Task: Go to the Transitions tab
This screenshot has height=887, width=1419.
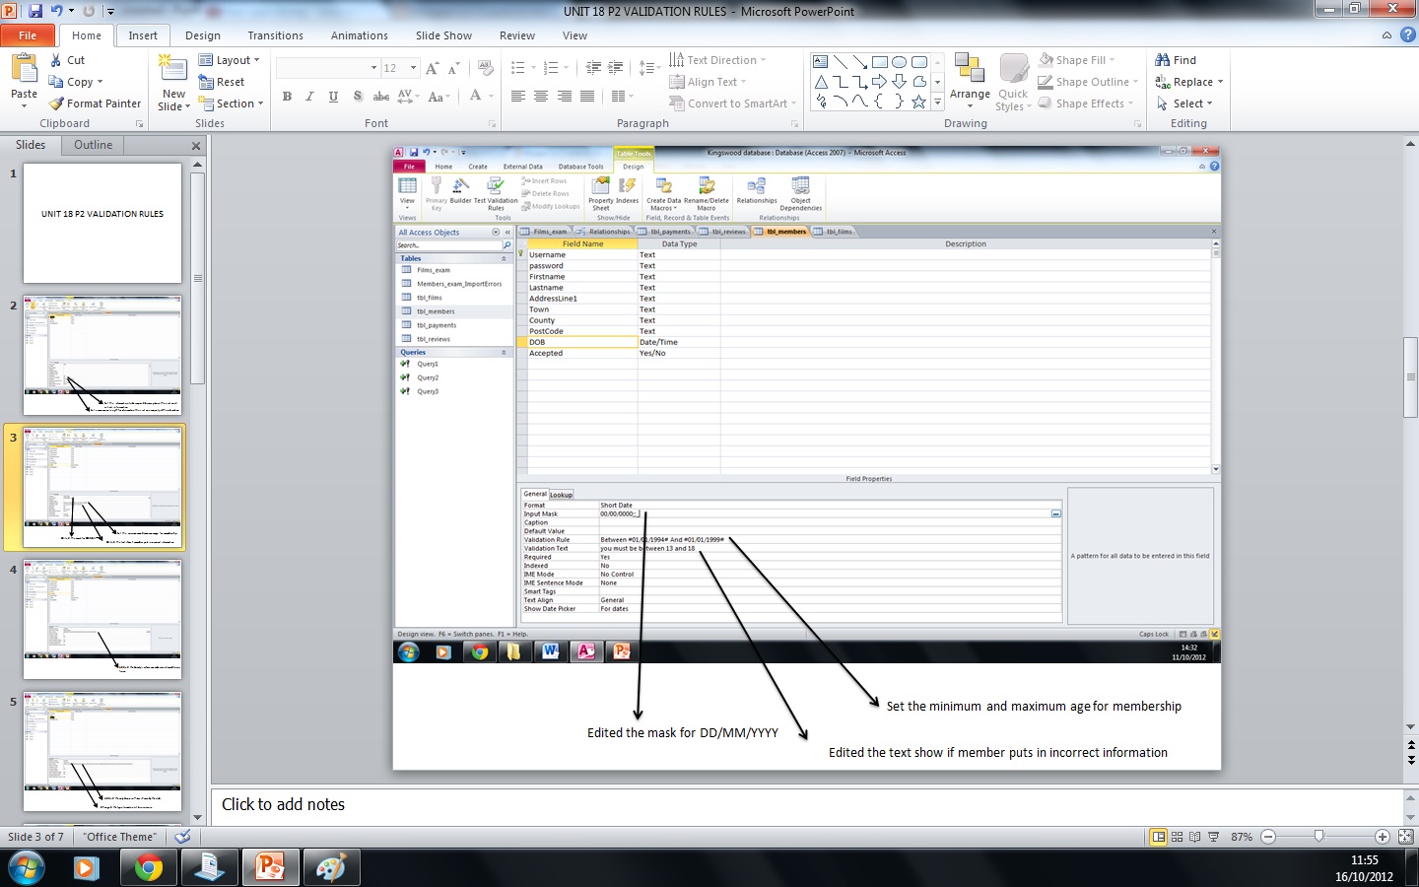Action: (x=276, y=35)
